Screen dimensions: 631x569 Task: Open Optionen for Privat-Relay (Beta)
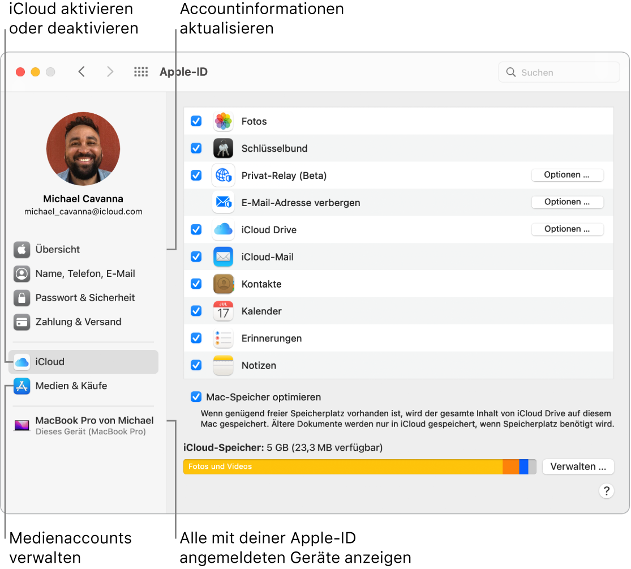point(567,175)
